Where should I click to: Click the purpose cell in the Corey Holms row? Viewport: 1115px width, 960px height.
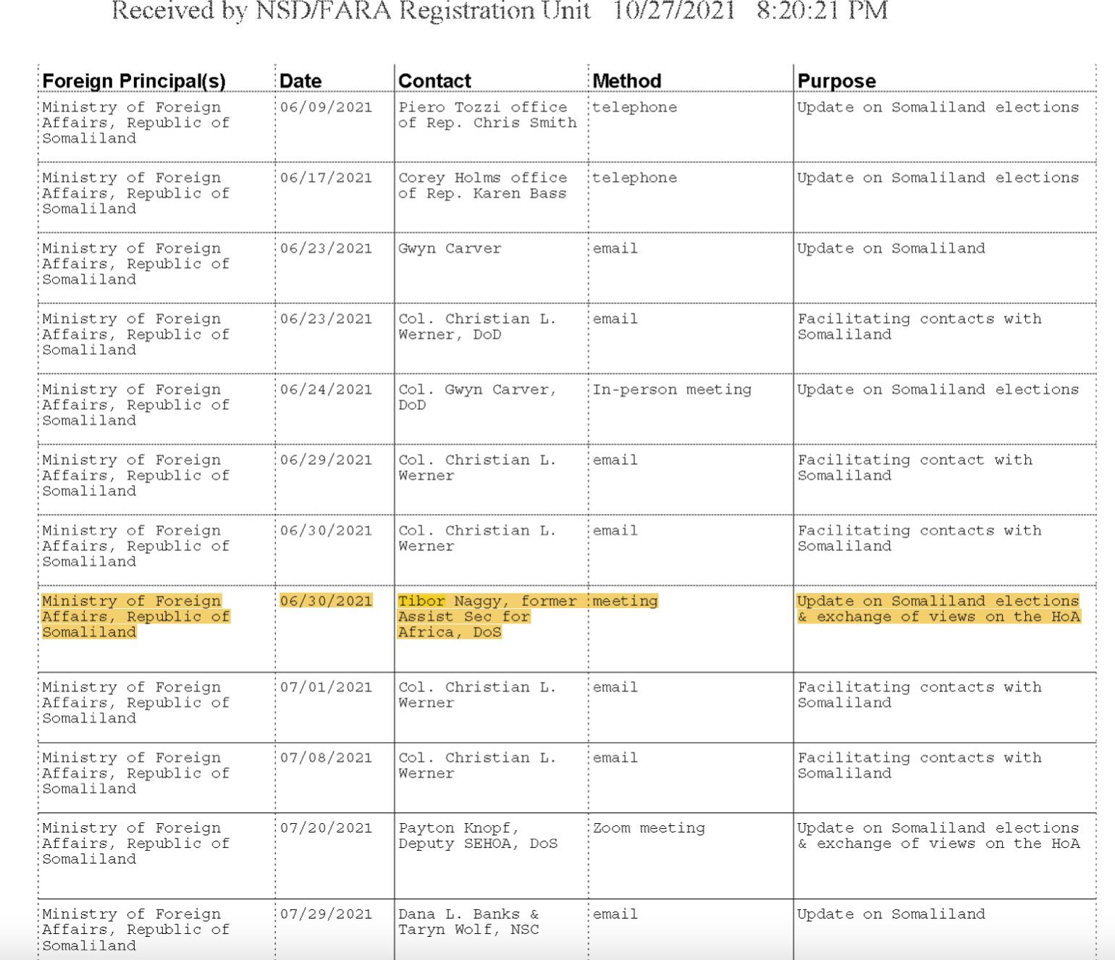point(938,178)
